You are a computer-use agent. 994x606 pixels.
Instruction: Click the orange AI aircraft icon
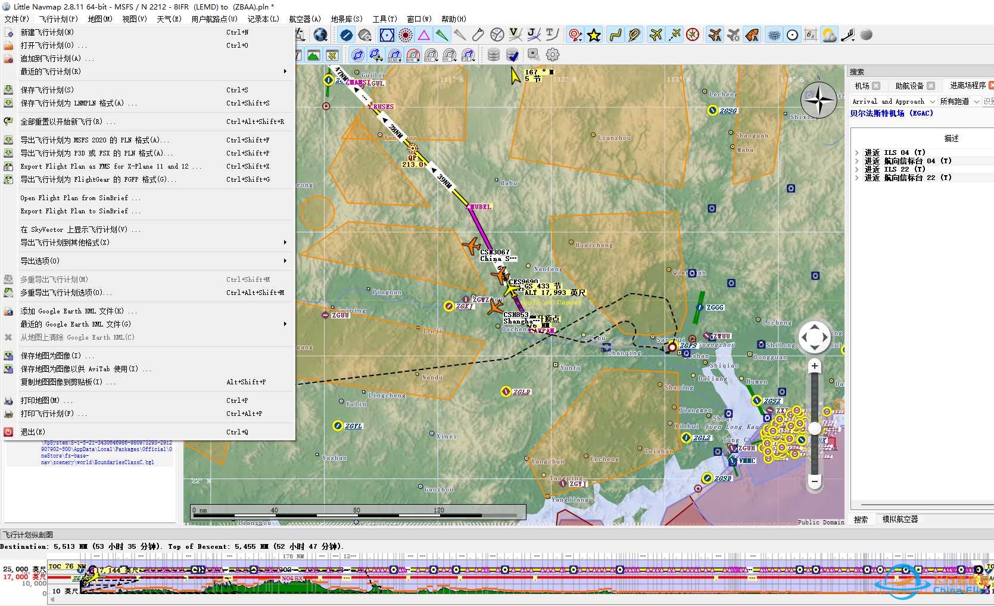point(715,35)
